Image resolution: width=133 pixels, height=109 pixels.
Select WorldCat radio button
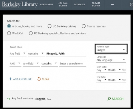tap(9, 33)
